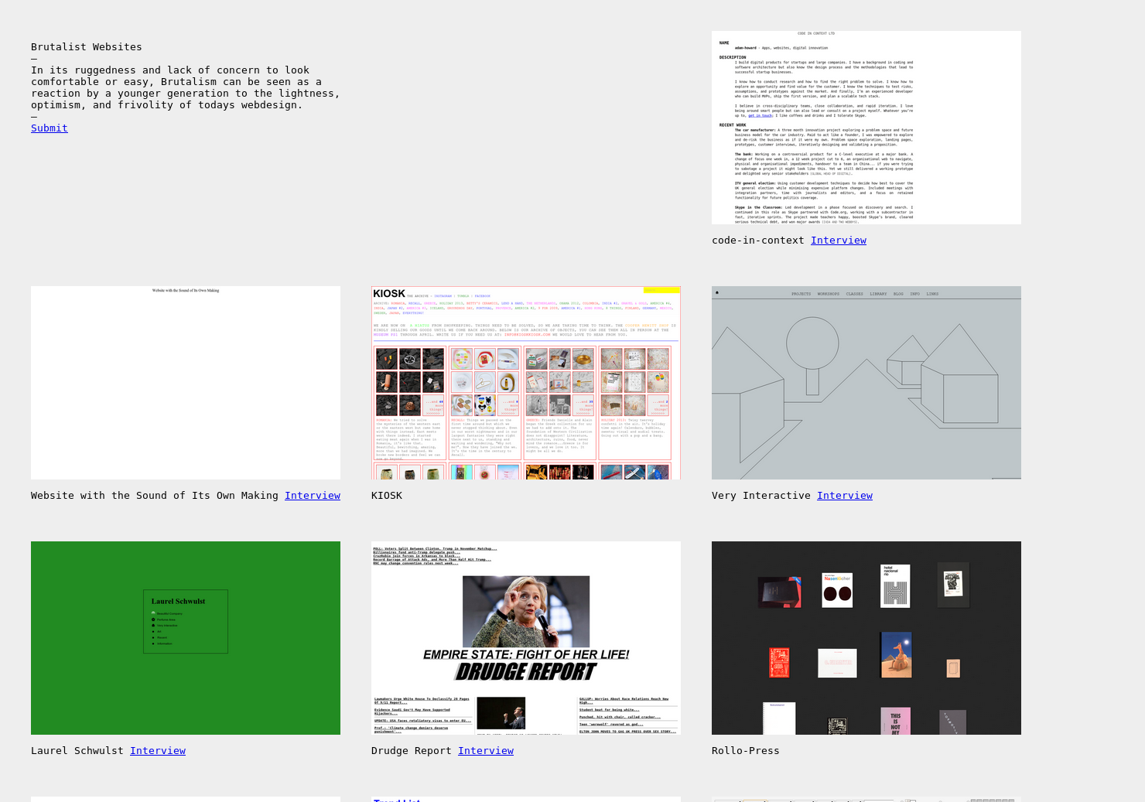Click the hotel nacional poster on Rollo-Press

[x=895, y=585]
